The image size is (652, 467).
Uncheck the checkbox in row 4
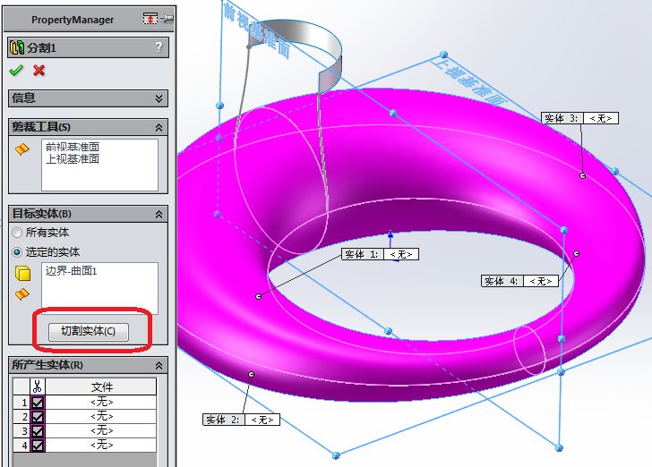(38, 446)
